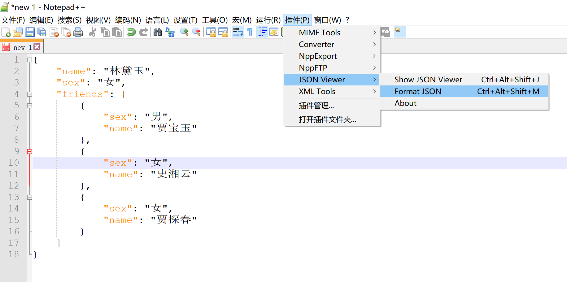
Task: Open 插件管理 from the plugins menu
Action: [x=316, y=106]
